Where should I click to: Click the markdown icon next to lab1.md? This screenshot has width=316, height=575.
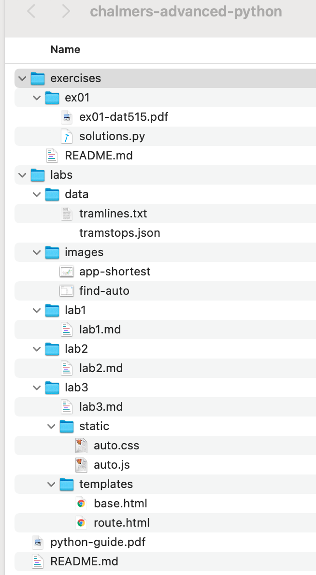pyautogui.click(x=66, y=330)
